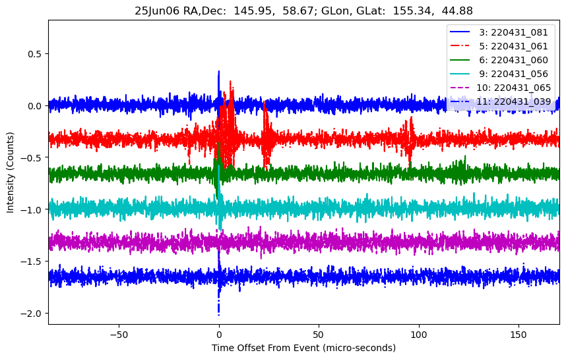Click the x-axis tick label 0
Image resolution: width=566 pixels, height=359 pixels.
tap(219, 335)
